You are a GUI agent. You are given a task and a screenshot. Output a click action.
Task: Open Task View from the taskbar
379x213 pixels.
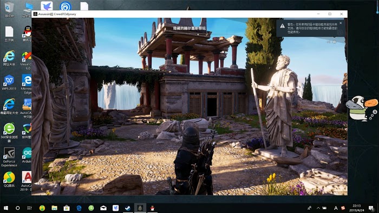point(29,208)
